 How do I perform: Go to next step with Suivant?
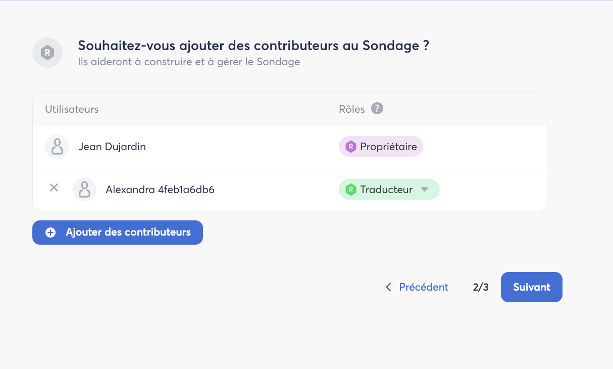tap(532, 287)
